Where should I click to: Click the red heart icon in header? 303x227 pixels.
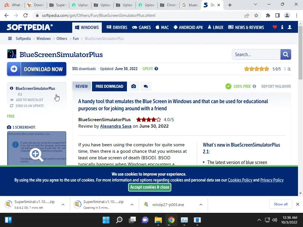pyautogui.click(x=275, y=27)
